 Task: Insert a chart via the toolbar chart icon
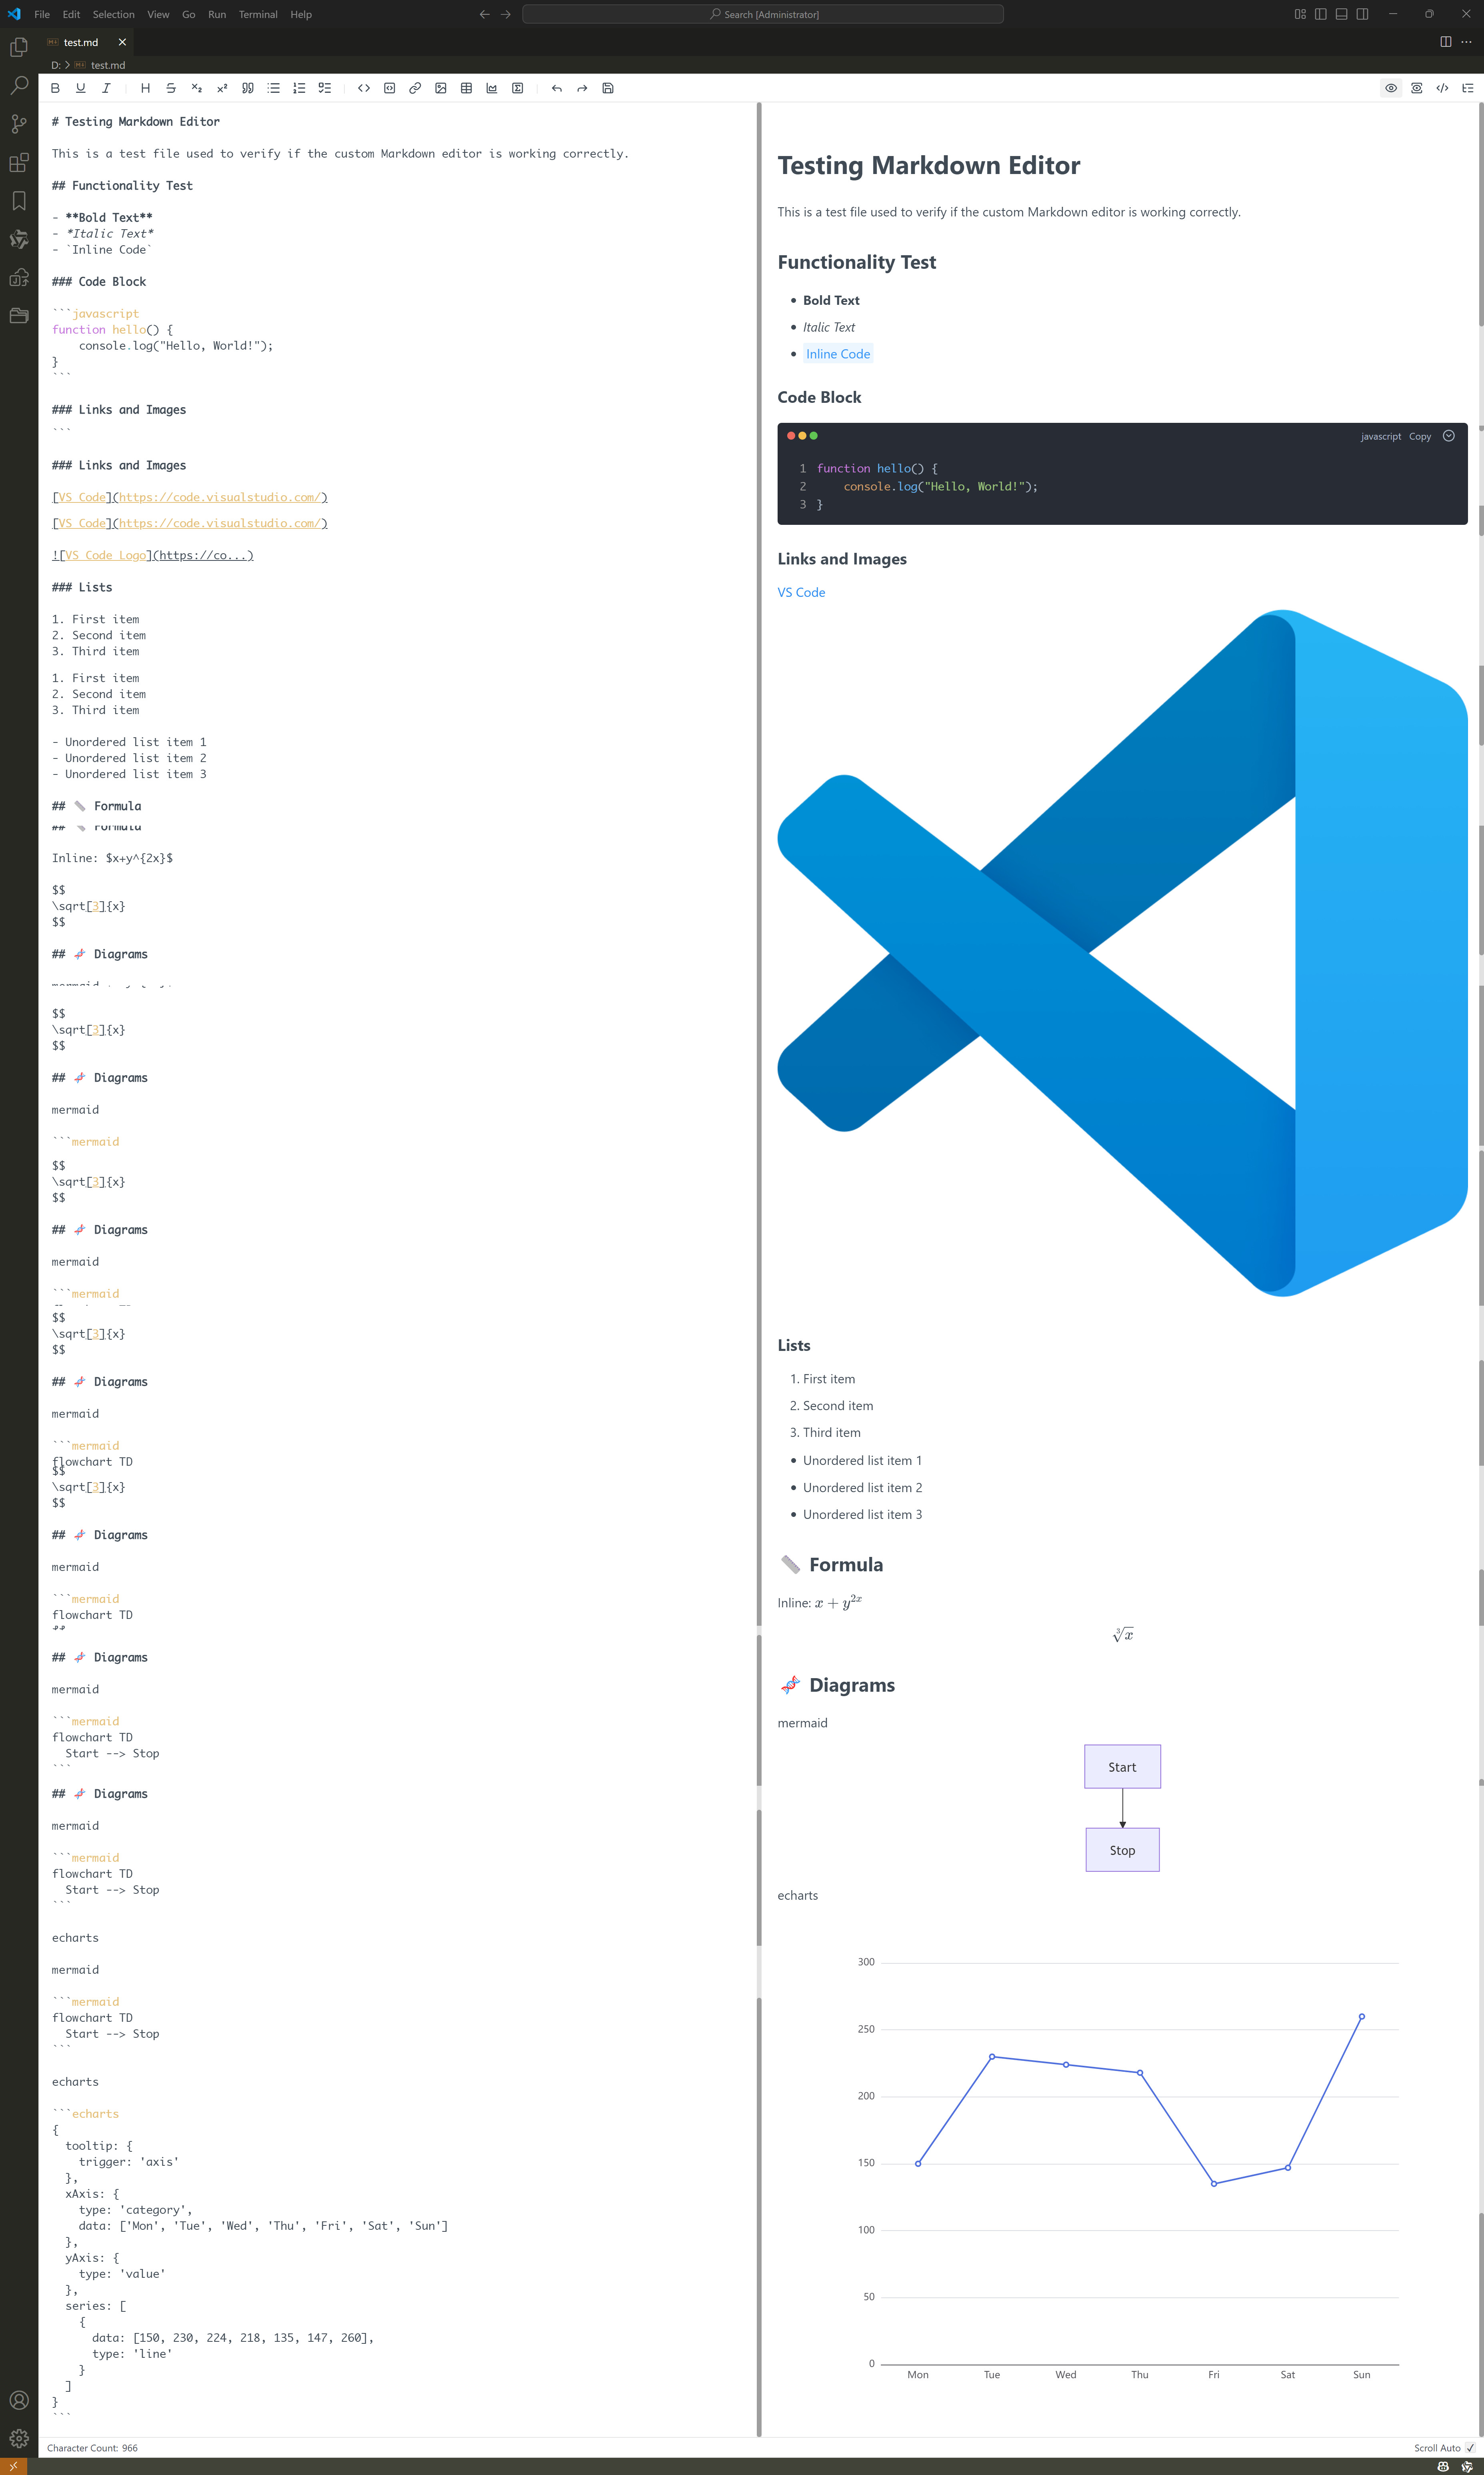click(x=492, y=88)
